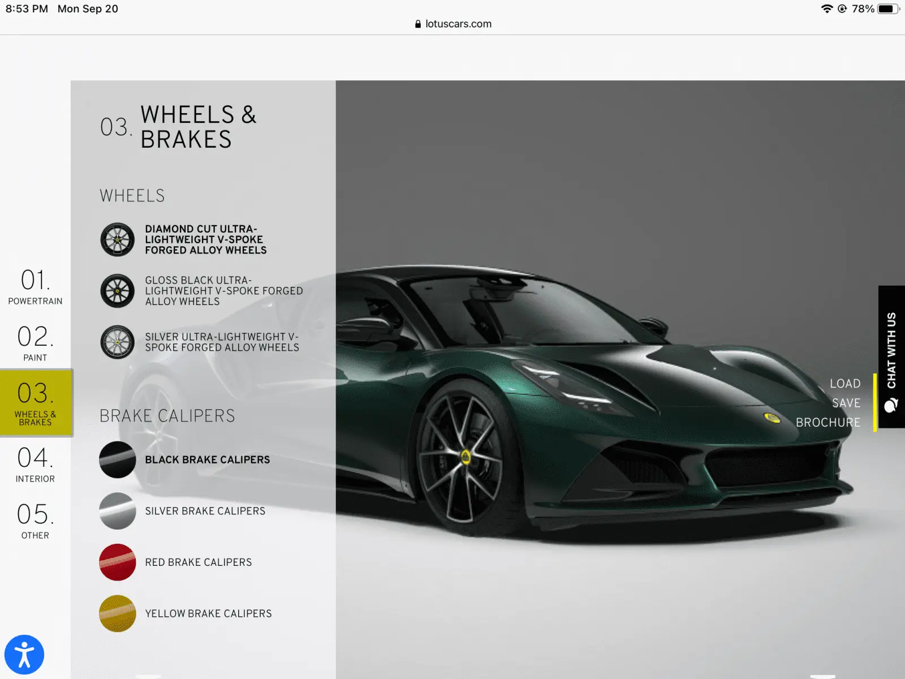Screen dimensions: 905x679
Task: Go to 01 Powertrain step
Action: coord(35,287)
